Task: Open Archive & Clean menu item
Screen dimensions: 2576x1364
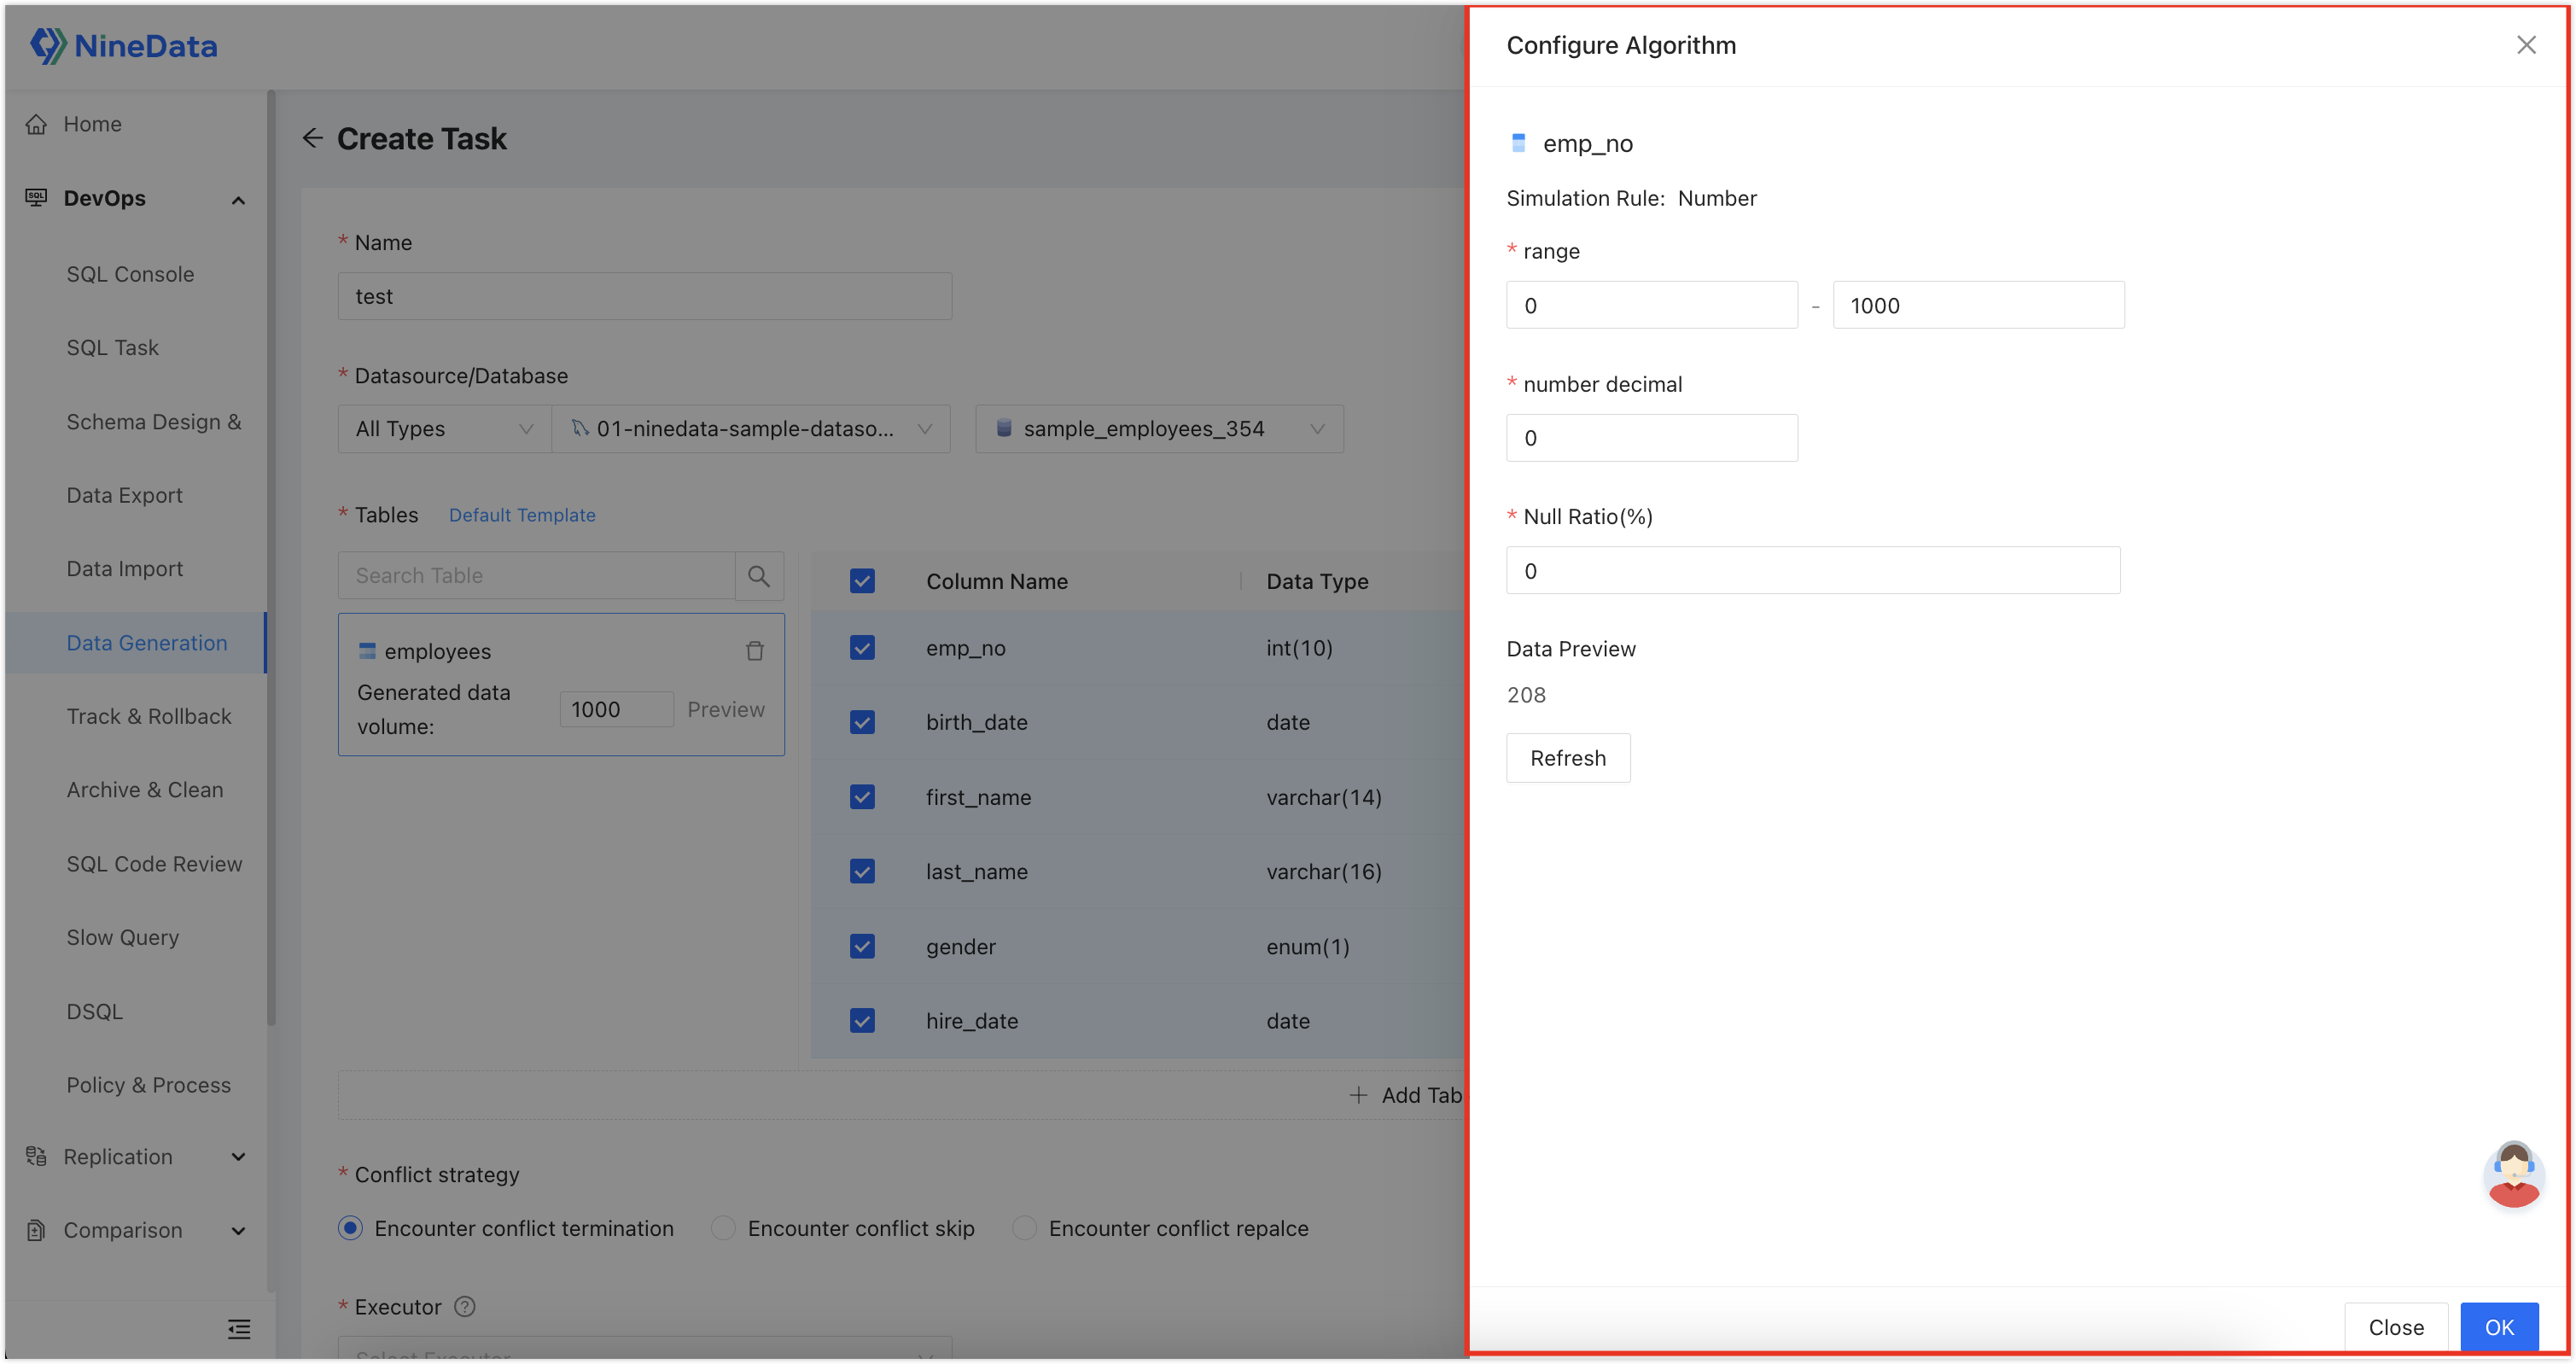Action: pyautogui.click(x=144, y=790)
